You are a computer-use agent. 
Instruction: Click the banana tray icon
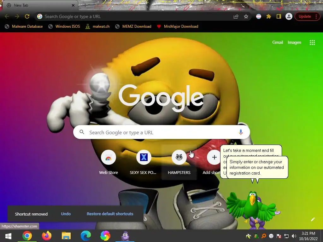(249, 236)
